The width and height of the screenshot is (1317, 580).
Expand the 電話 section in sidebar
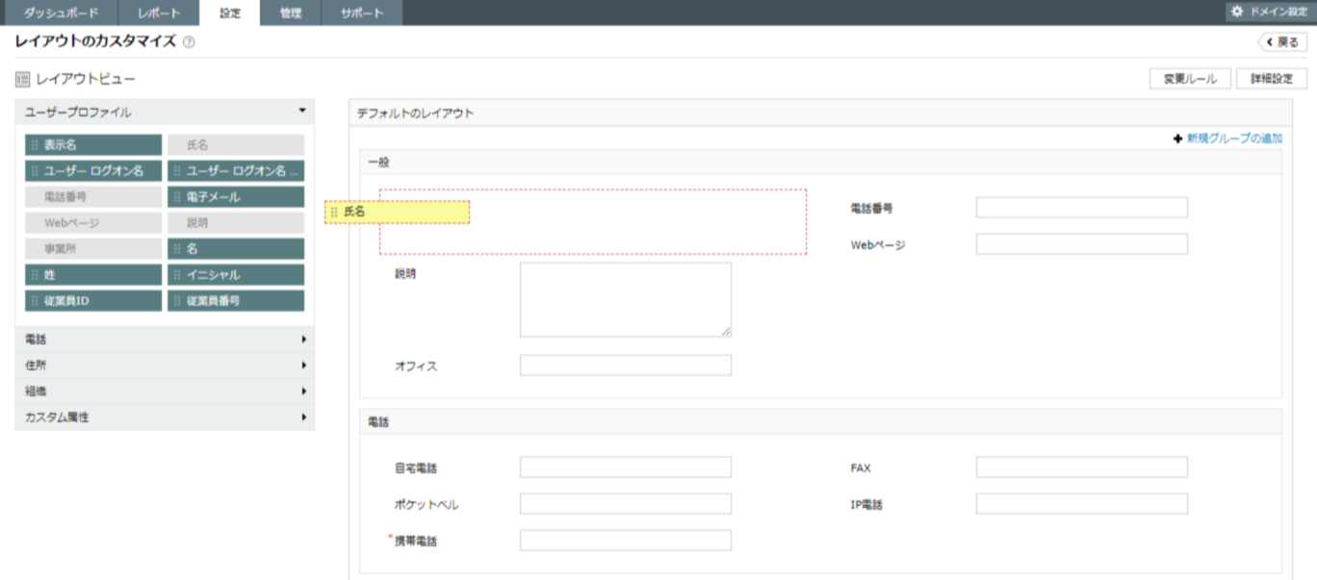303,340
